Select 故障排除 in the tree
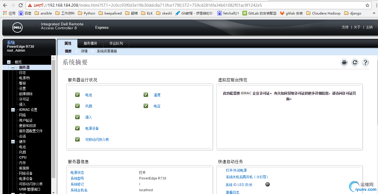This screenshot has width=378, height=194. (x=26, y=94)
